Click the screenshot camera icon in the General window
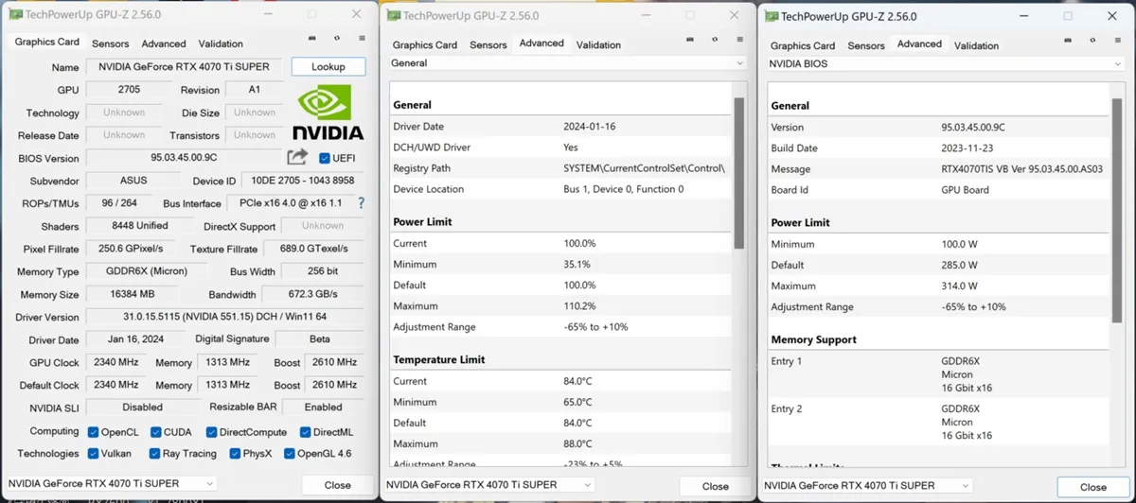The height and width of the screenshot is (503, 1136). point(691,41)
